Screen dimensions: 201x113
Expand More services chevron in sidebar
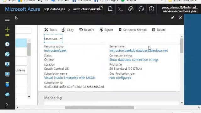7,105
